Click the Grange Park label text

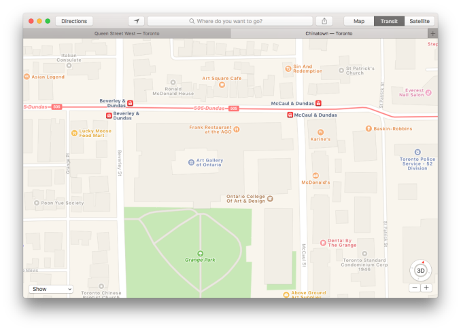tap(200, 260)
